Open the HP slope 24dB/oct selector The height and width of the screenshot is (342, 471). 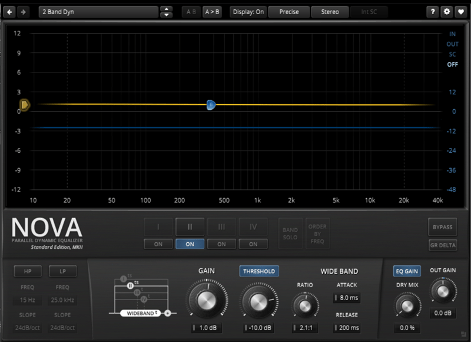tap(27, 328)
